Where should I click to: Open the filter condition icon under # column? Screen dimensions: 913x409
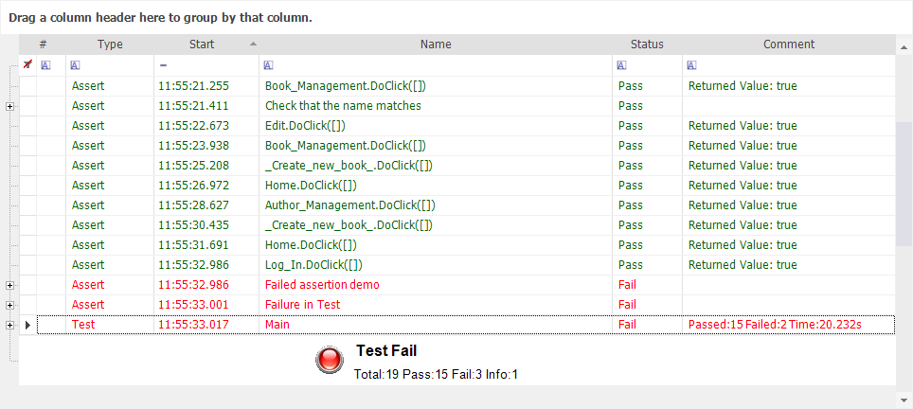(x=46, y=65)
